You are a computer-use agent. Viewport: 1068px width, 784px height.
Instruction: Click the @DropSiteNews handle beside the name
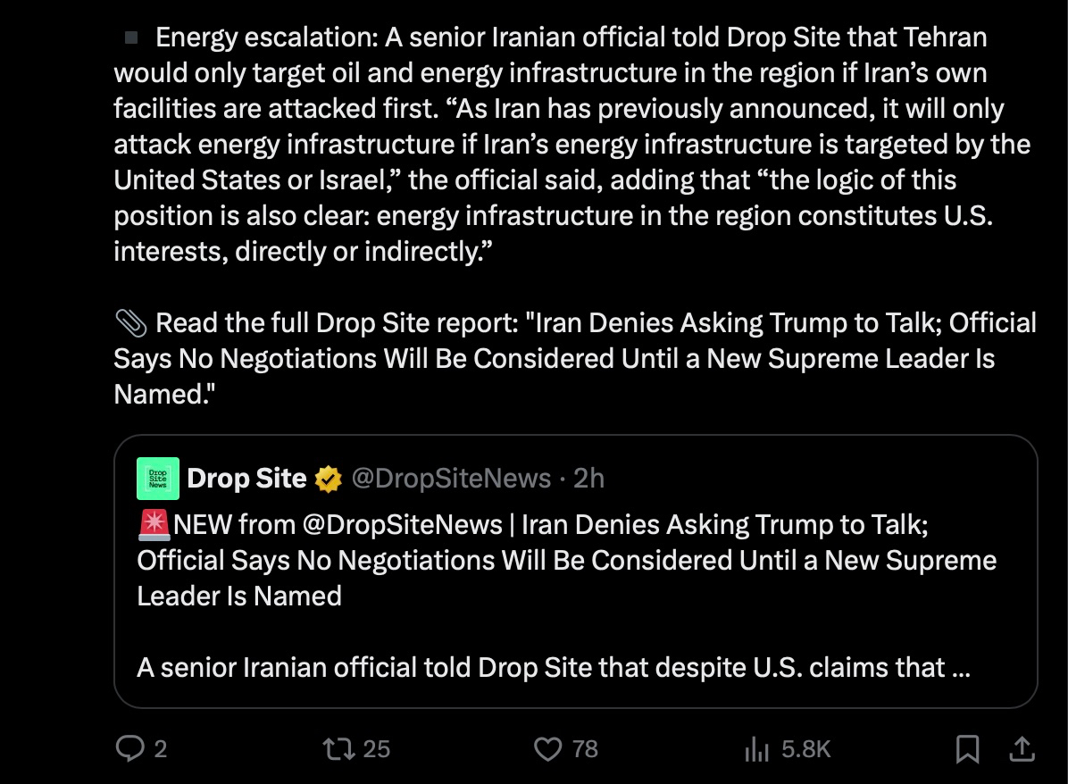coord(451,479)
